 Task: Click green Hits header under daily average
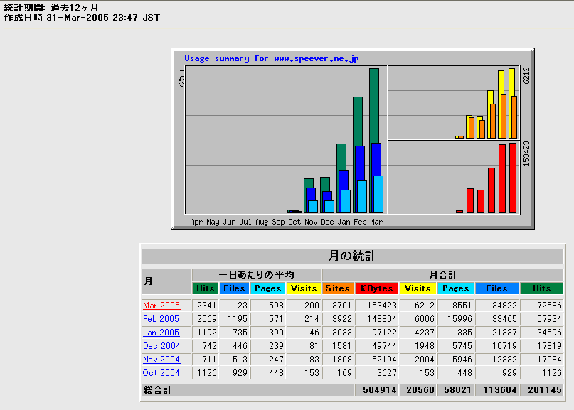pyautogui.click(x=204, y=288)
